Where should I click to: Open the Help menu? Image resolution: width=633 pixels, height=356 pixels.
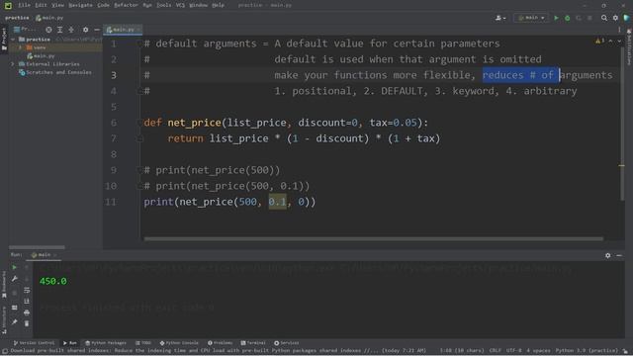(x=218, y=5)
